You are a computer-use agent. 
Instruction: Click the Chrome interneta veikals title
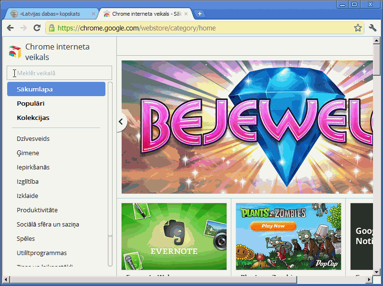pyautogui.click(x=57, y=52)
